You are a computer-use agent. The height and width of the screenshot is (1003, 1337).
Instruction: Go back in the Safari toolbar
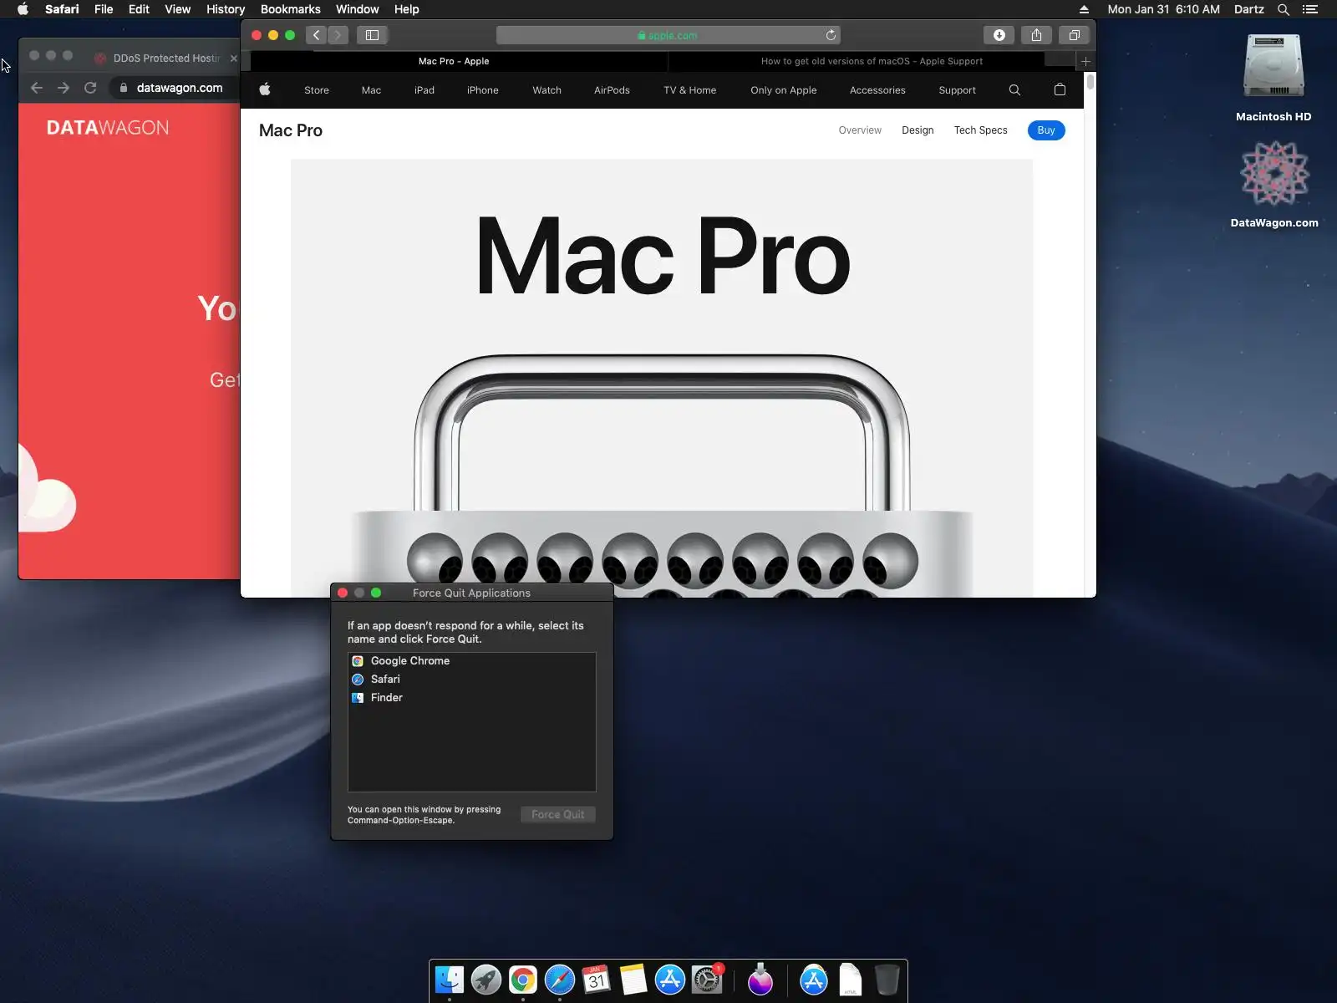click(316, 35)
